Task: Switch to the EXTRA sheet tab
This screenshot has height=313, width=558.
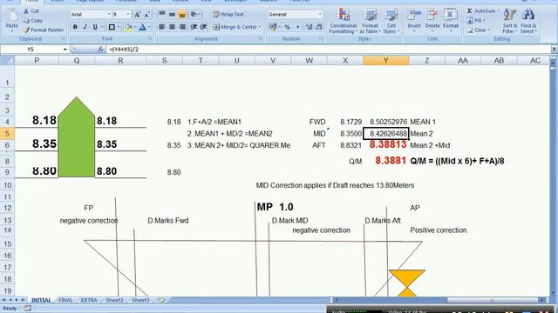Action: 89,300
